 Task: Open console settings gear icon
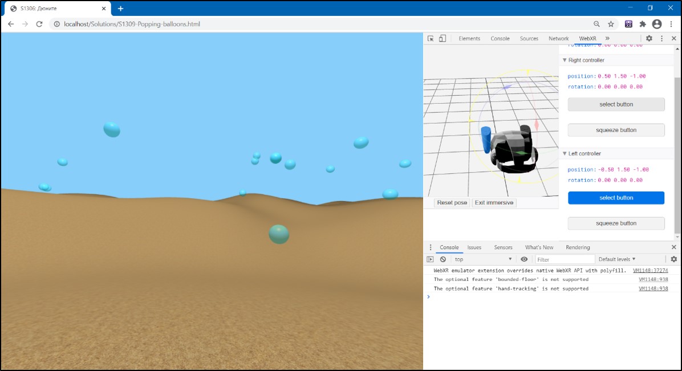673,259
